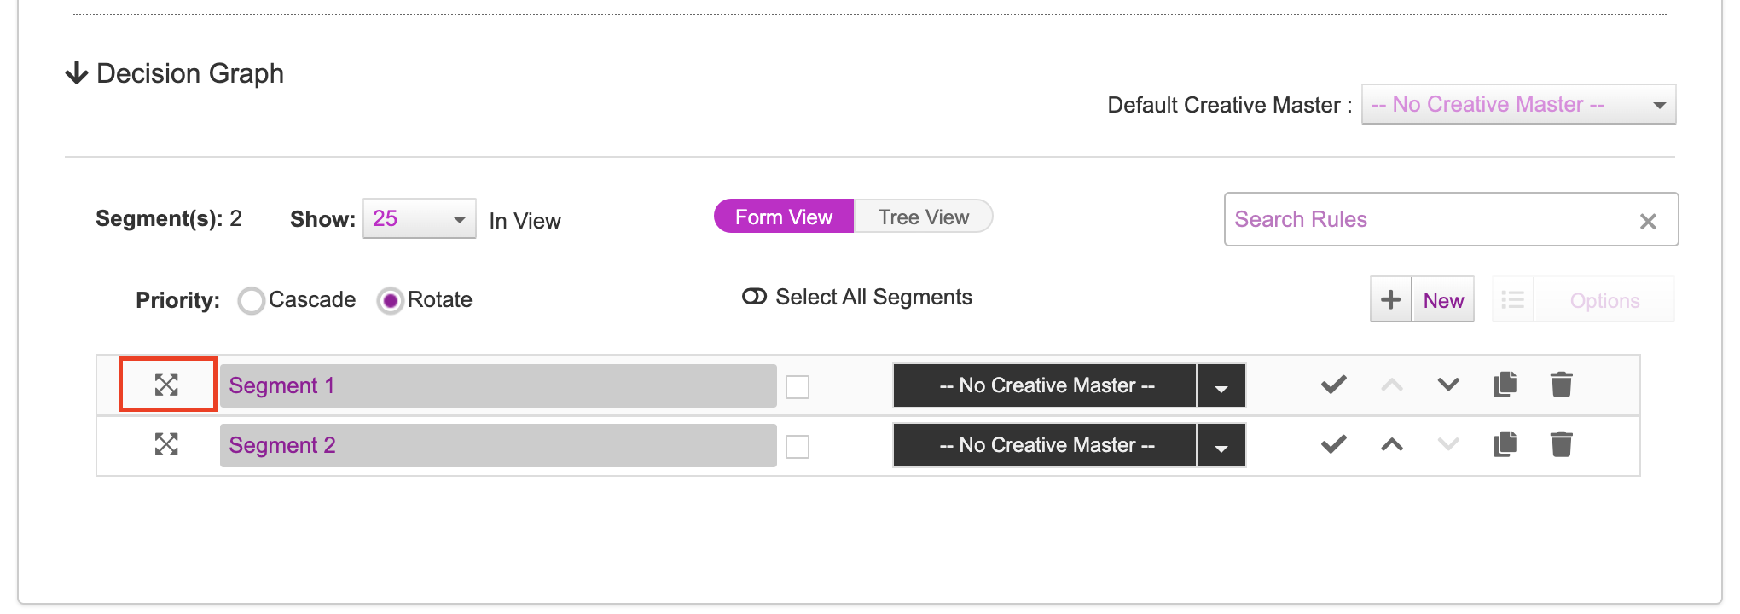Expand Segment 1 using the expand icon
1740x614 pixels.
pyautogui.click(x=166, y=385)
